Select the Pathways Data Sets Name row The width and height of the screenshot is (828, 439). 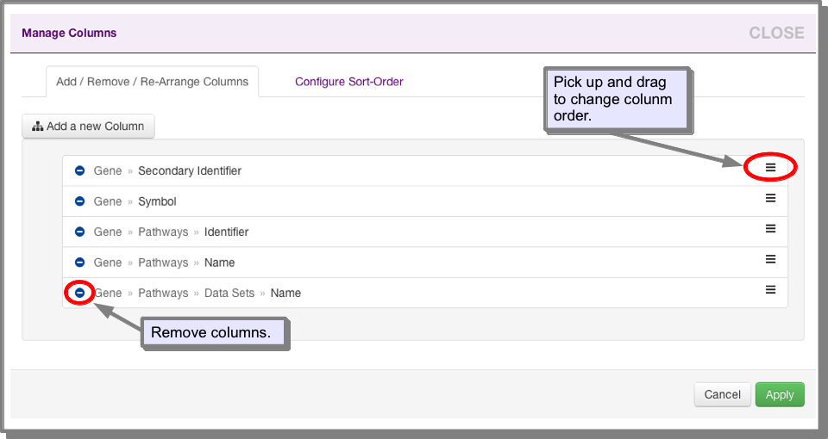tap(425, 293)
